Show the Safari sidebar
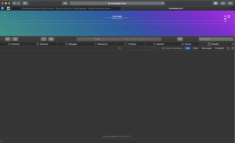The width and height of the screenshot is (235, 143). tap(25, 3)
